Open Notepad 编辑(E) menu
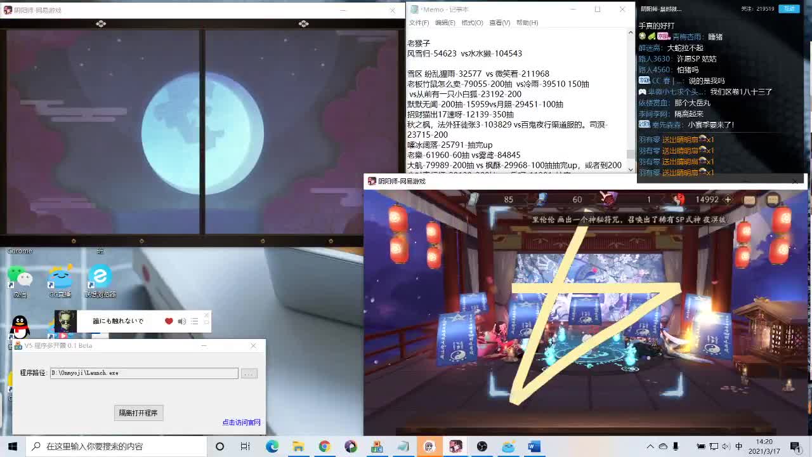 [445, 23]
